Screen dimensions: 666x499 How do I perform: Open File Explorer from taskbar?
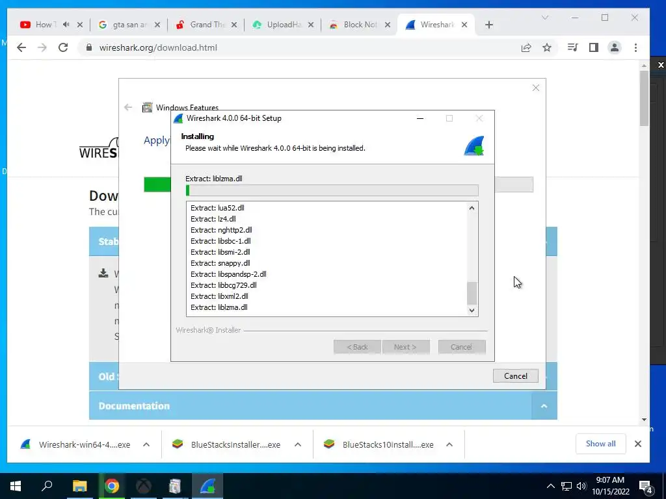(x=79, y=486)
